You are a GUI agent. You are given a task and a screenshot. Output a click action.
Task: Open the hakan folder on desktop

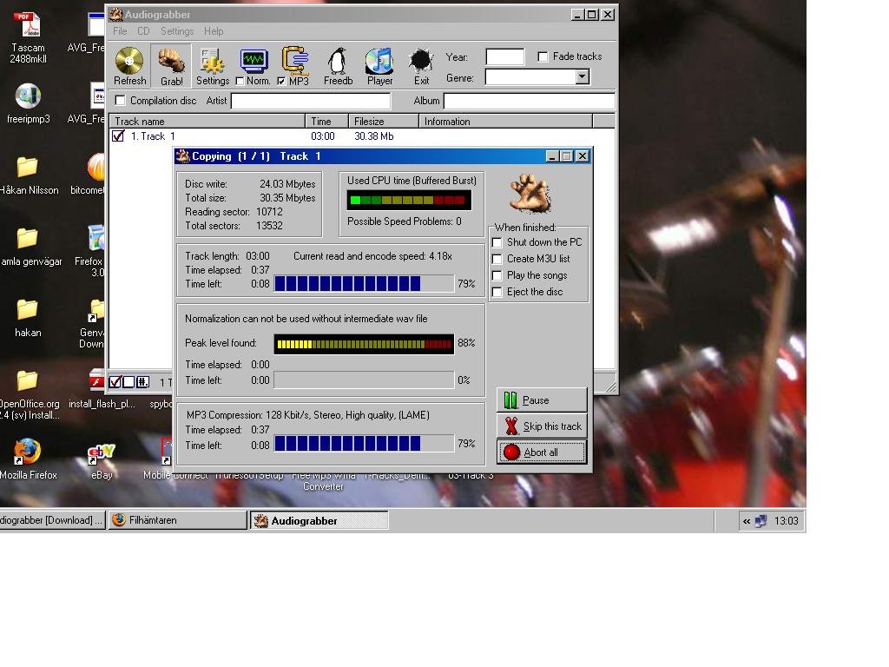27,310
